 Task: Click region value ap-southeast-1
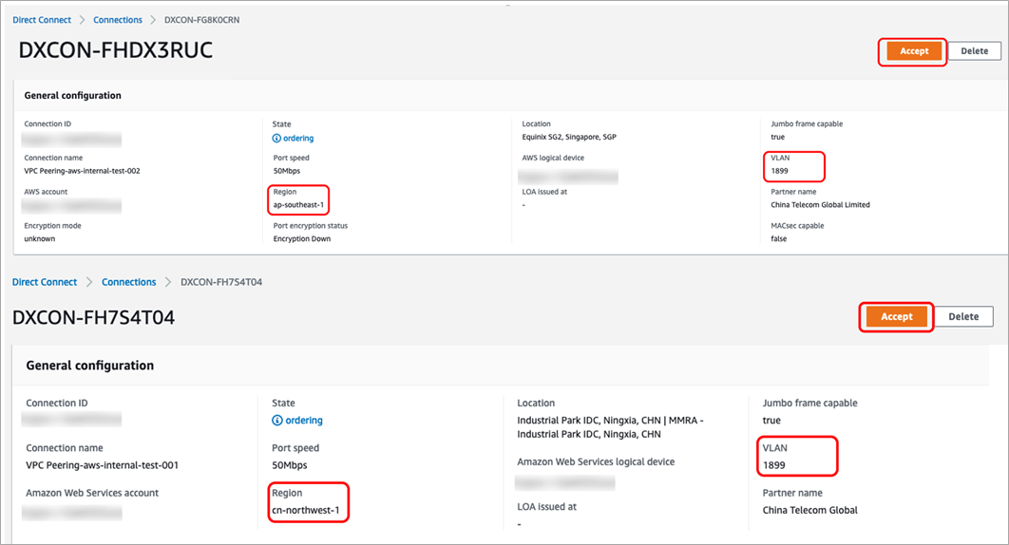[298, 205]
